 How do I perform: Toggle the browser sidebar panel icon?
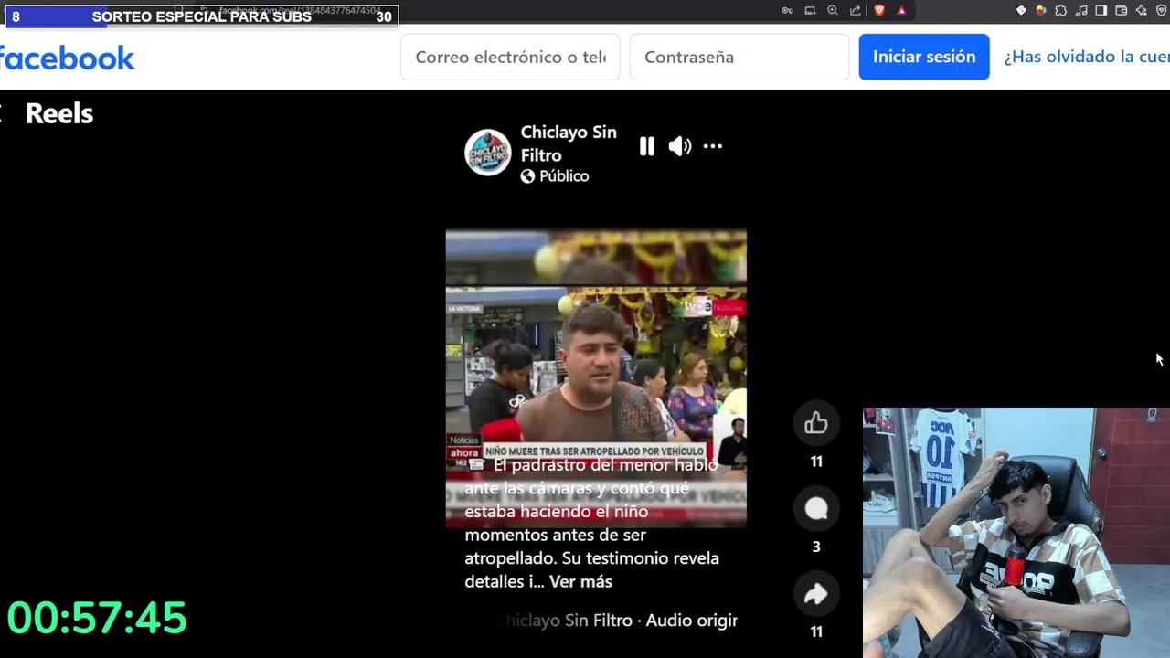(1101, 11)
